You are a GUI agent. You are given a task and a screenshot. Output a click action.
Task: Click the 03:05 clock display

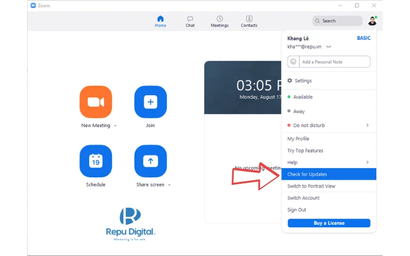coord(259,85)
